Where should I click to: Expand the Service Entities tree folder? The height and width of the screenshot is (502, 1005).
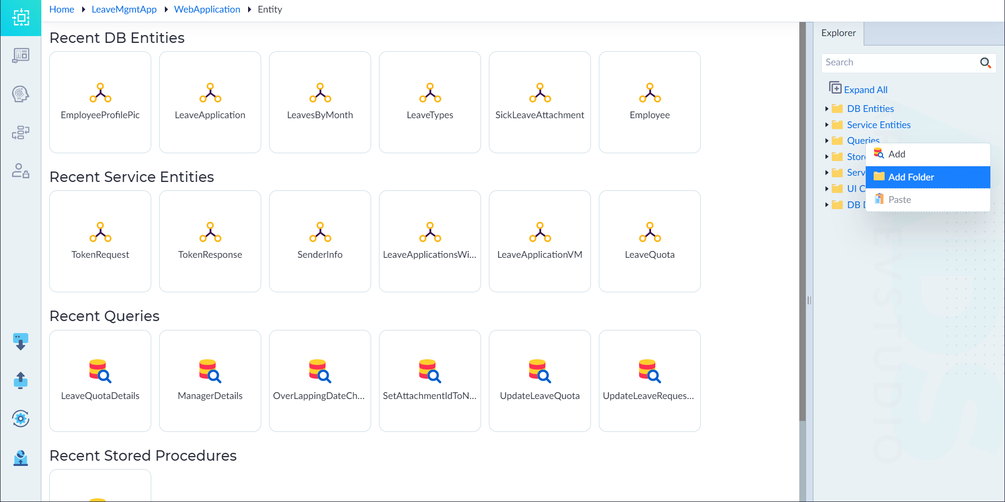(x=827, y=125)
